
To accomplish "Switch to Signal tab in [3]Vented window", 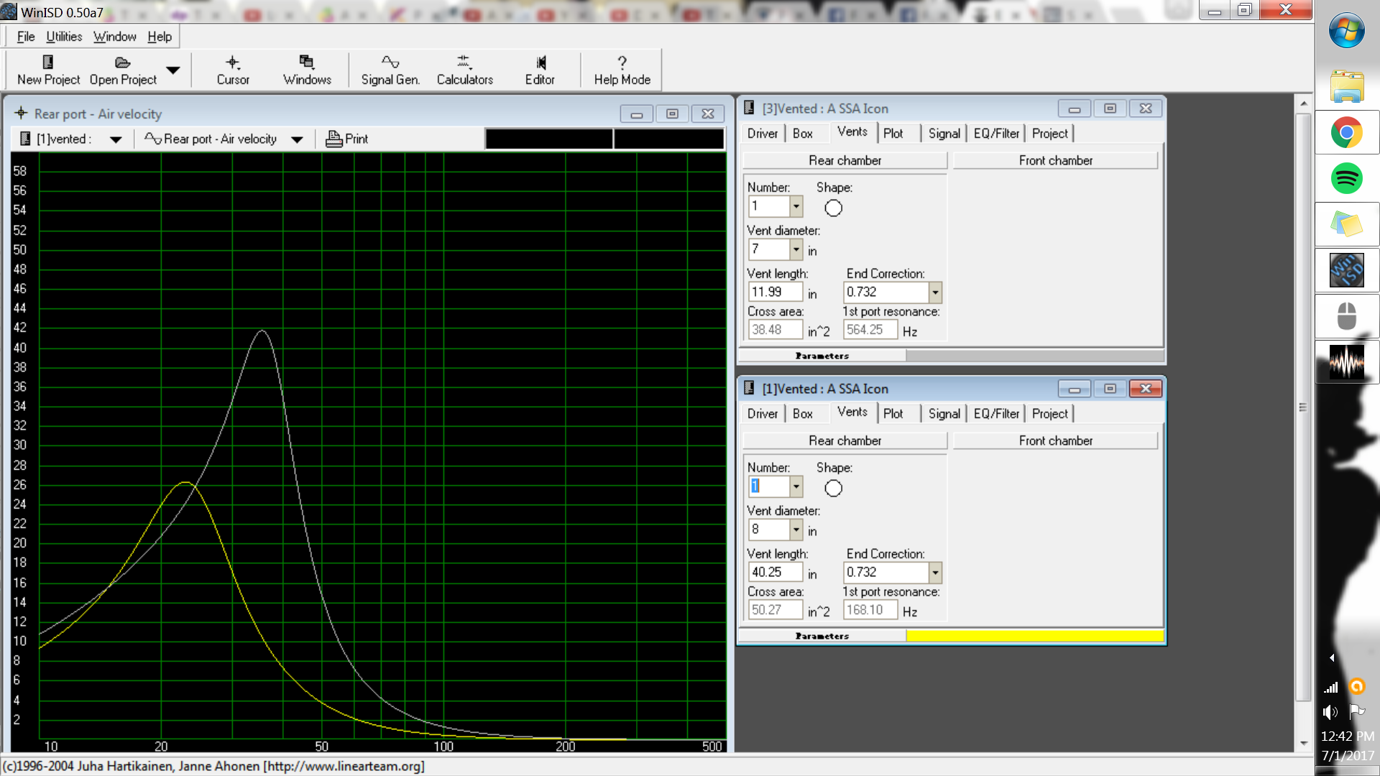I will [x=944, y=134].
